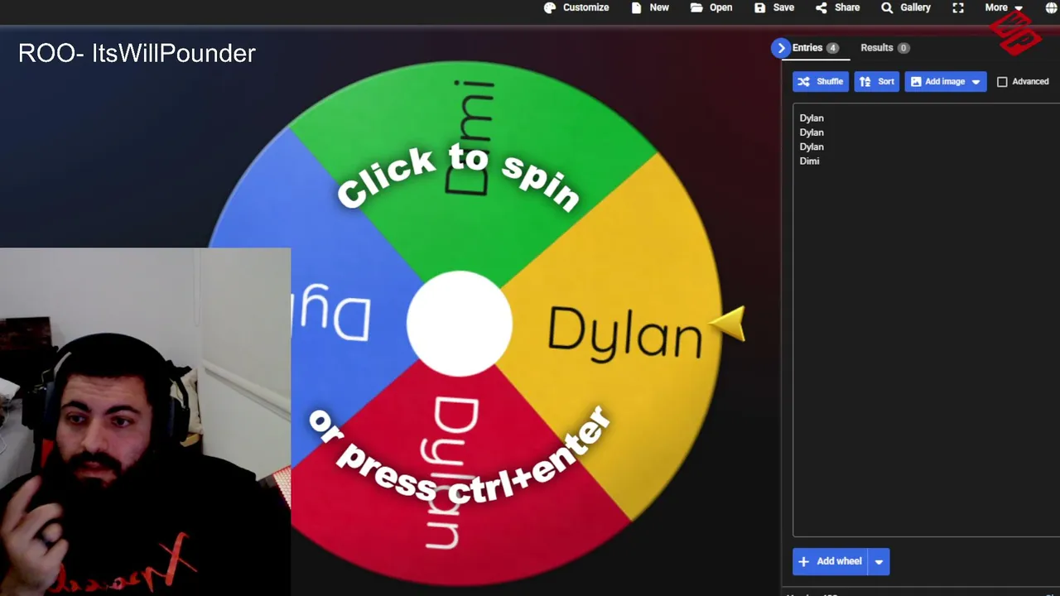Viewport: 1060px width, 596px height.
Task: Open the Add image dropdown arrow
Action: (976, 81)
